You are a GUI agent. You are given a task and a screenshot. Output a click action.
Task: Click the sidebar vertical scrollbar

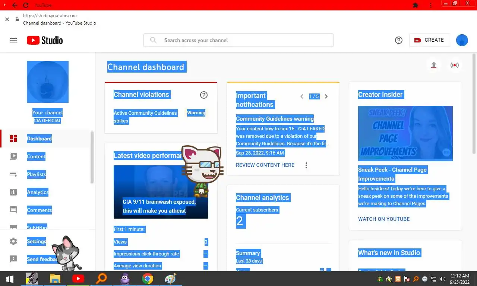pyautogui.click(x=92, y=157)
